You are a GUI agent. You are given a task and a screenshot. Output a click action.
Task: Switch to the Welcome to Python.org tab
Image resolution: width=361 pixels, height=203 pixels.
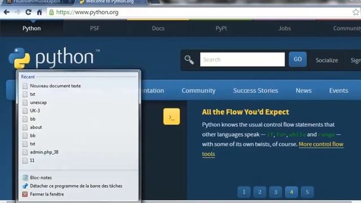(111, 2)
